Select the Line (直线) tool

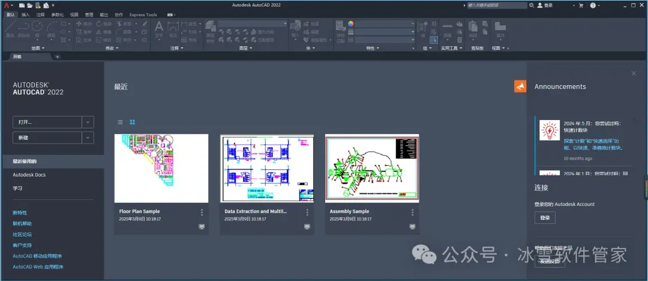[x=10, y=29]
